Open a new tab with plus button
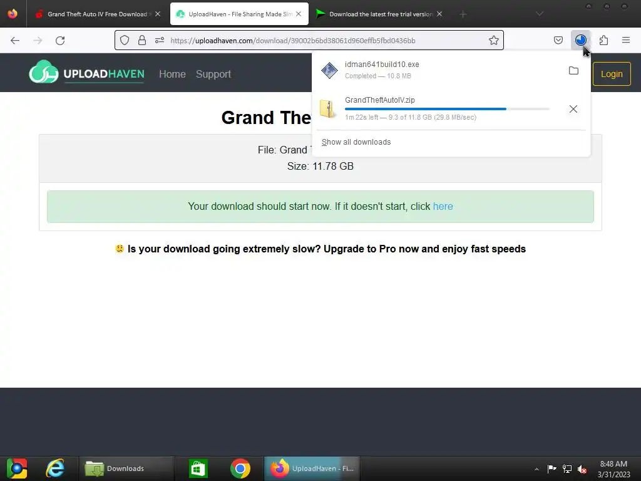The width and height of the screenshot is (641, 481). pos(463,14)
